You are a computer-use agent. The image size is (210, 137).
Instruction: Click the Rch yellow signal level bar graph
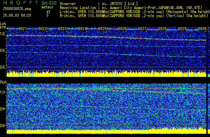(107, 131)
